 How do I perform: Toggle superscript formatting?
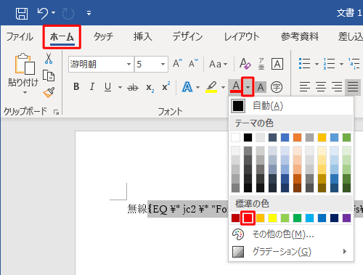click(166, 86)
